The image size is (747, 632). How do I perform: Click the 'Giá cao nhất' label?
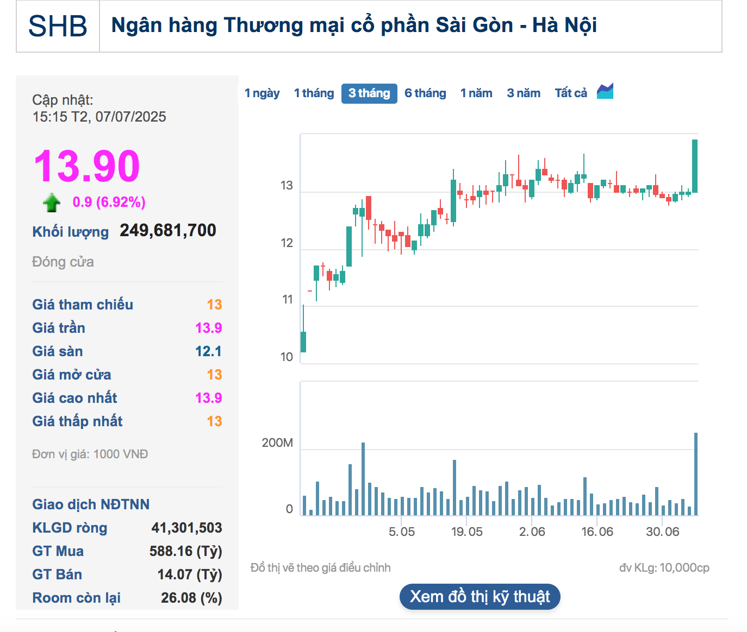pyautogui.click(x=74, y=398)
